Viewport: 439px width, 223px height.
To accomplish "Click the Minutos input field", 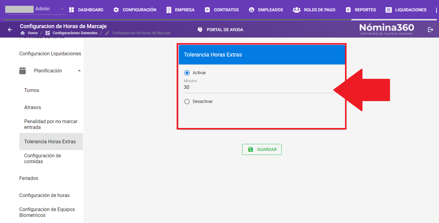I will click(x=262, y=87).
